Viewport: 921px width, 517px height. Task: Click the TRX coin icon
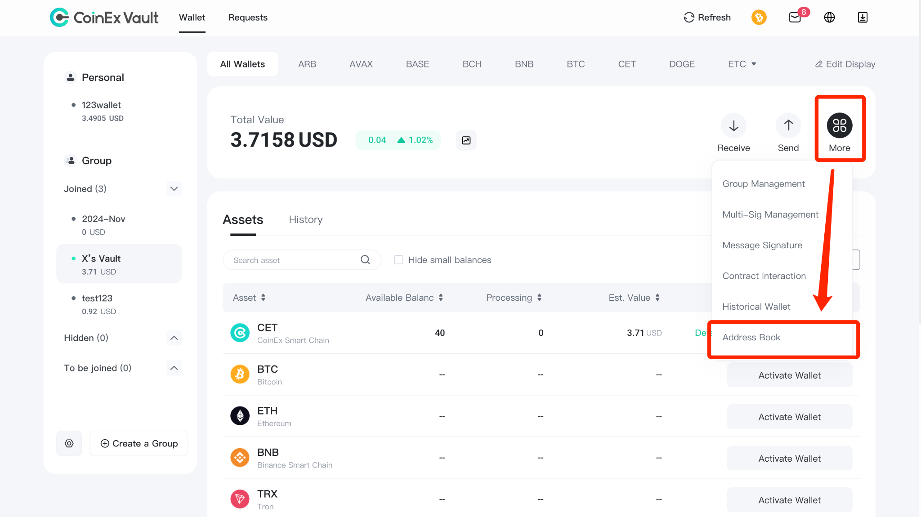pos(240,499)
